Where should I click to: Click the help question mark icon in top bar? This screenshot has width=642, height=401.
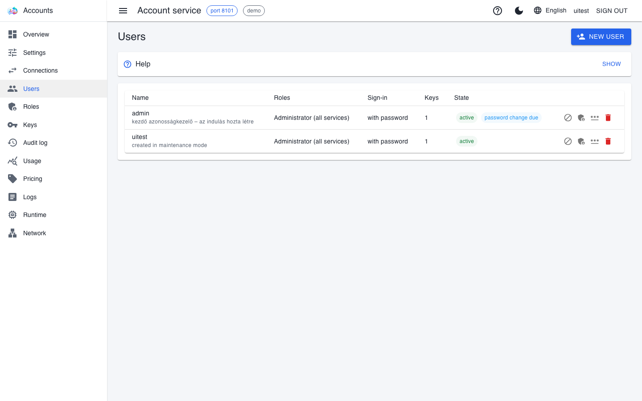(x=498, y=11)
